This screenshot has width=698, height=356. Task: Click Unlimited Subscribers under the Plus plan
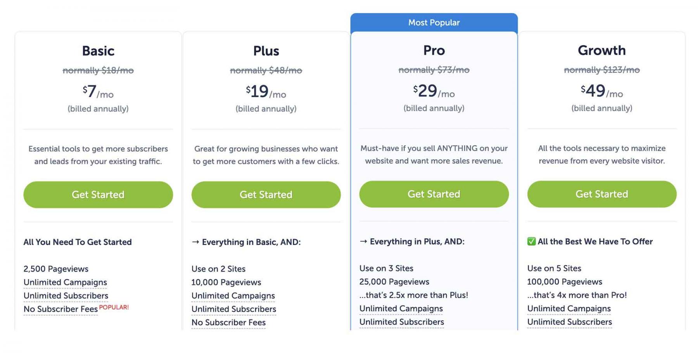point(234,309)
